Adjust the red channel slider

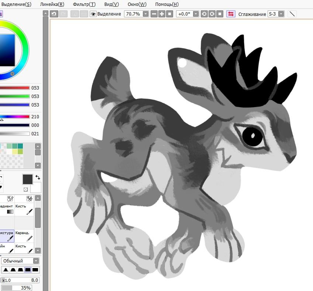pyautogui.click(x=15, y=88)
